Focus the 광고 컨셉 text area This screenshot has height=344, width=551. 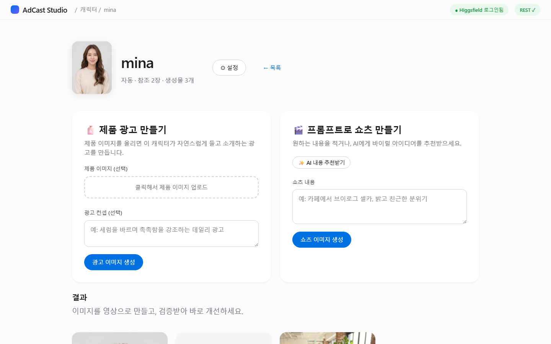[171, 234]
